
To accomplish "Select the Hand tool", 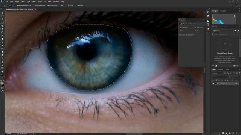I will (x=2, y=72).
